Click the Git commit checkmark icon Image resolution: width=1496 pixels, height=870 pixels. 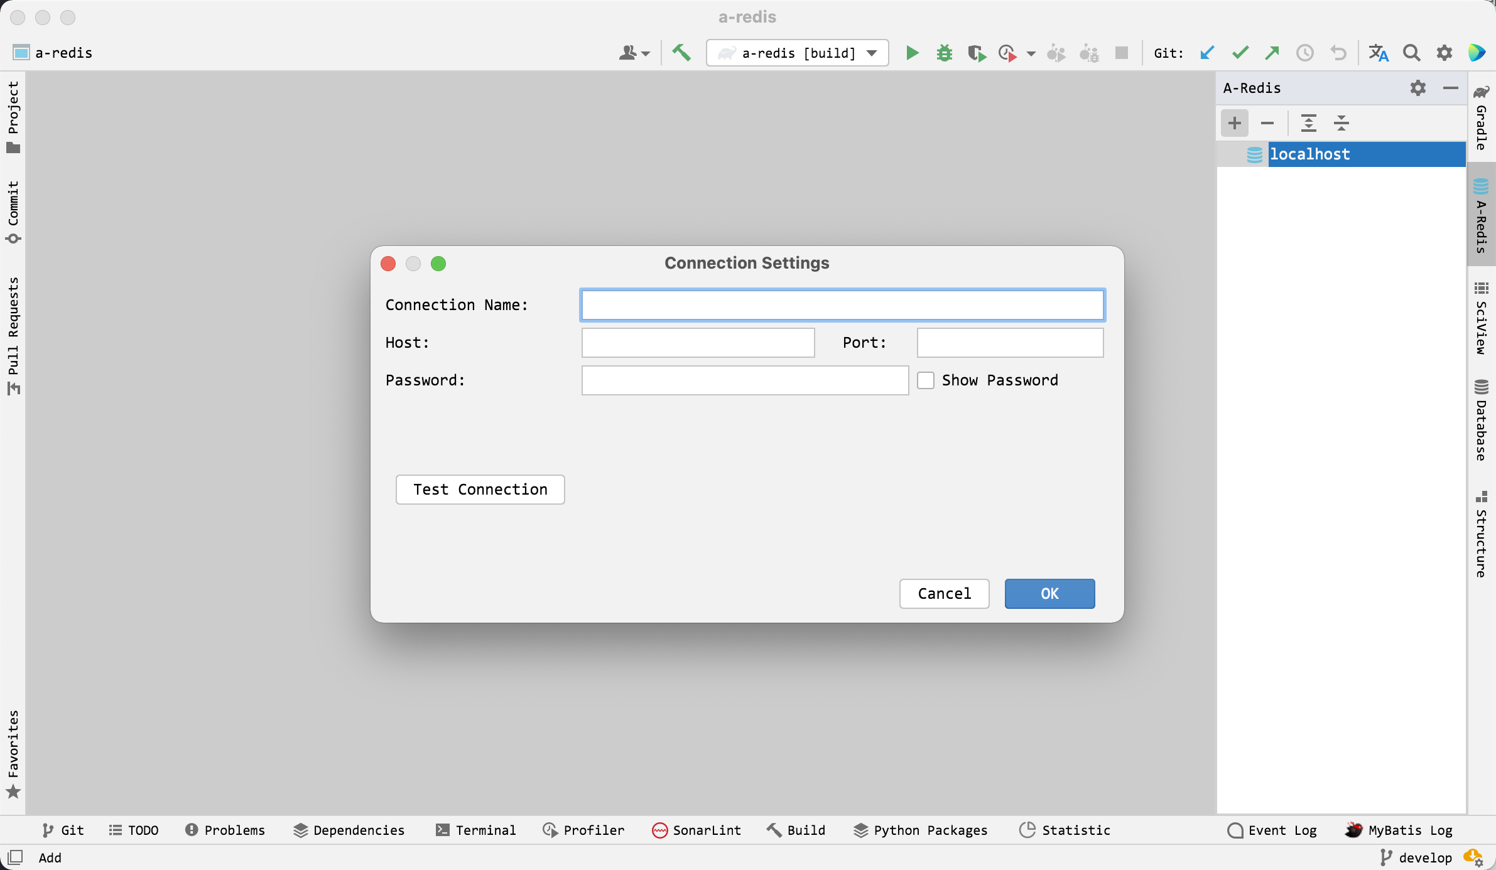point(1240,53)
